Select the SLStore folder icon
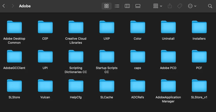This screenshot has width=216, height=112. [x=14, y=86]
